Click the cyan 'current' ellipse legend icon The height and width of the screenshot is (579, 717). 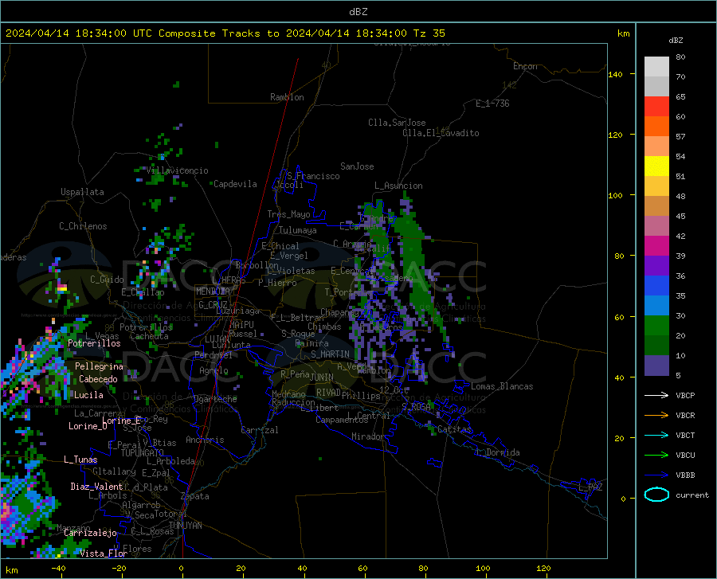[x=656, y=495]
